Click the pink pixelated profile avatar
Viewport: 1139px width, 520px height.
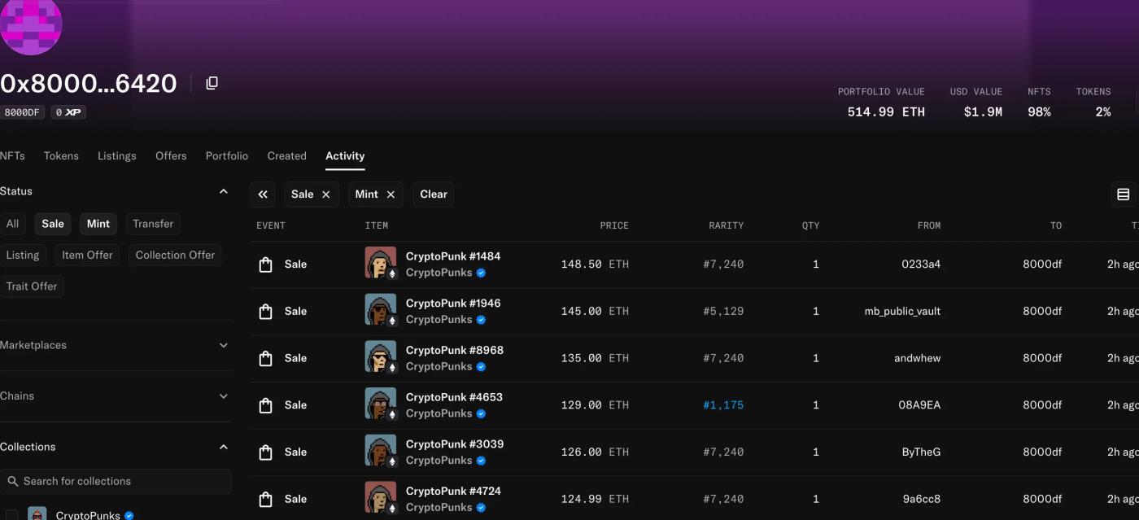[x=31, y=24]
